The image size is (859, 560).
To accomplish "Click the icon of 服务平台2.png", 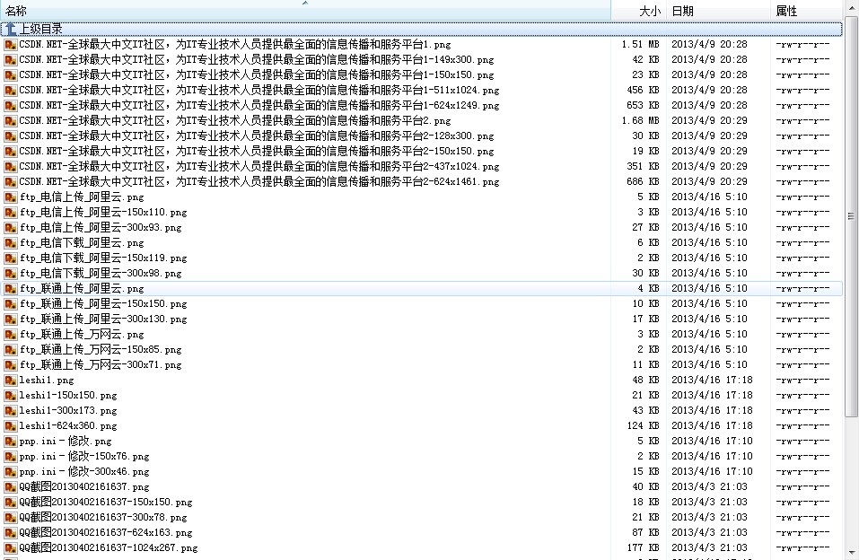I will [x=11, y=121].
